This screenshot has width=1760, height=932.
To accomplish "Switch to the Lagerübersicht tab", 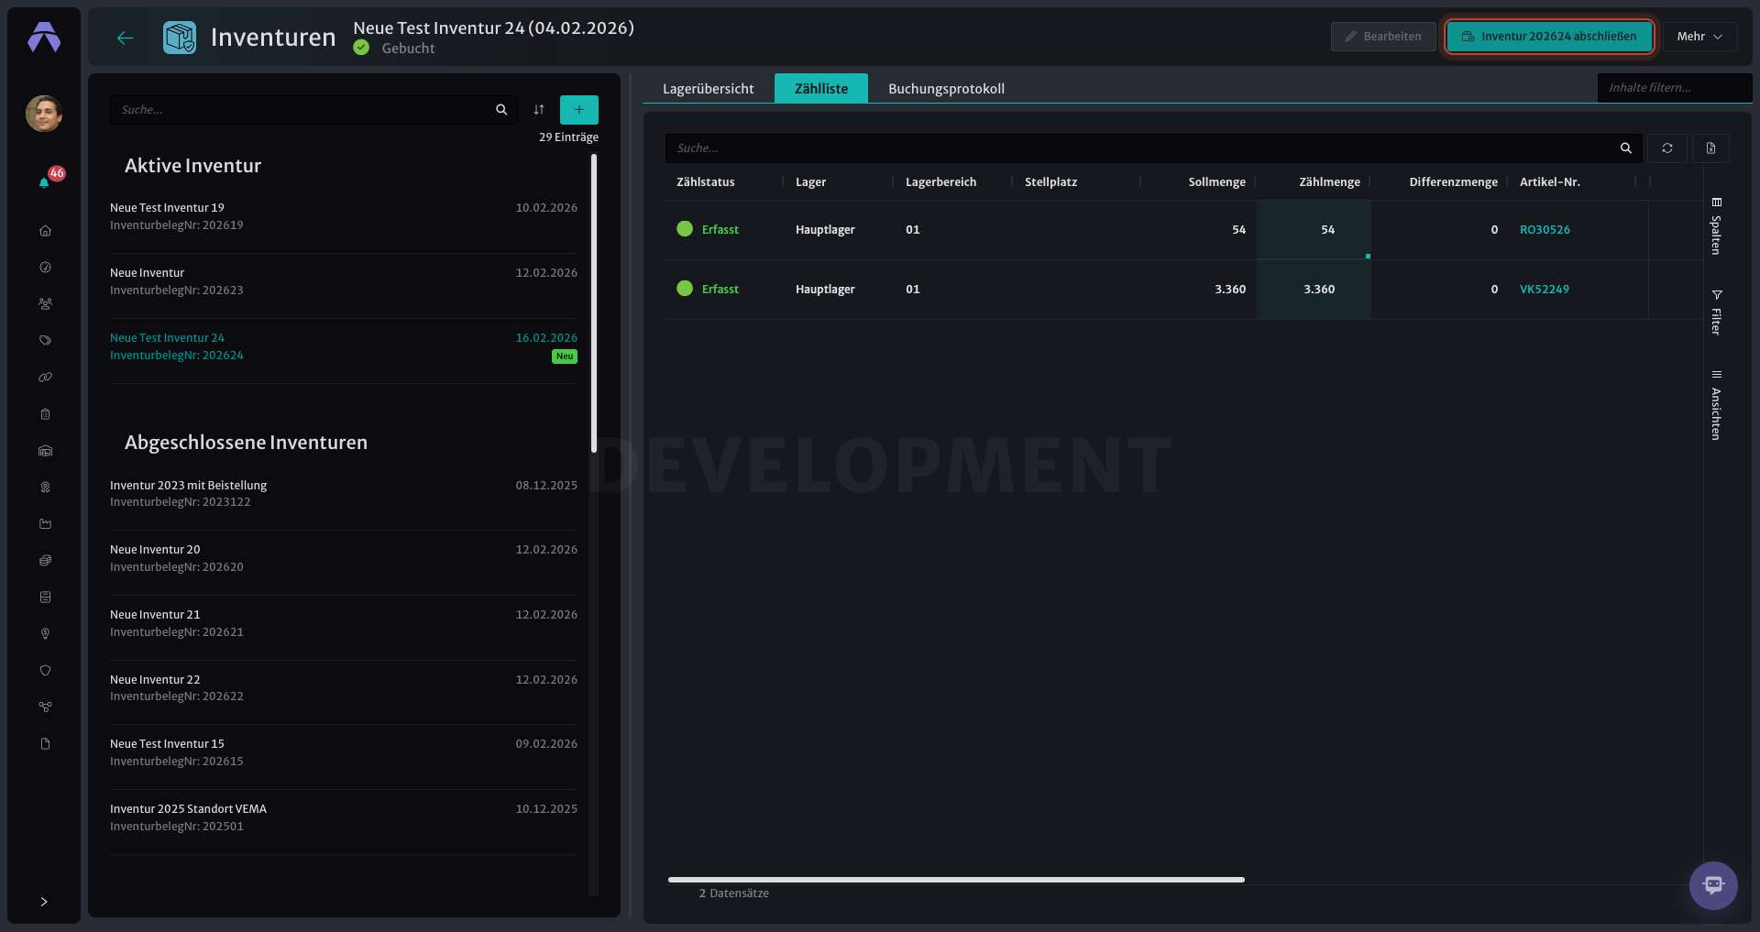I will 708,89.
